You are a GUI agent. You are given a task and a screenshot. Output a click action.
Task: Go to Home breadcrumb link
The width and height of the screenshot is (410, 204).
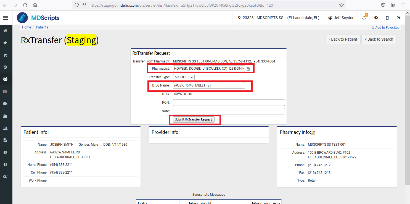[27, 27]
